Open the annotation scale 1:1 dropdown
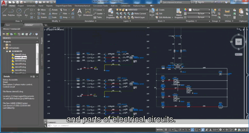The width and height of the screenshot is (249, 133). (x=215, y=130)
